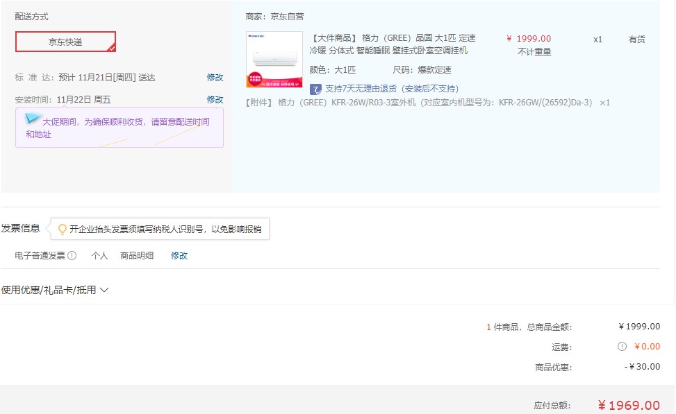This screenshot has height=414, width=676.
Task: Click the 发票信息 section heading
Action: (20, 228)
